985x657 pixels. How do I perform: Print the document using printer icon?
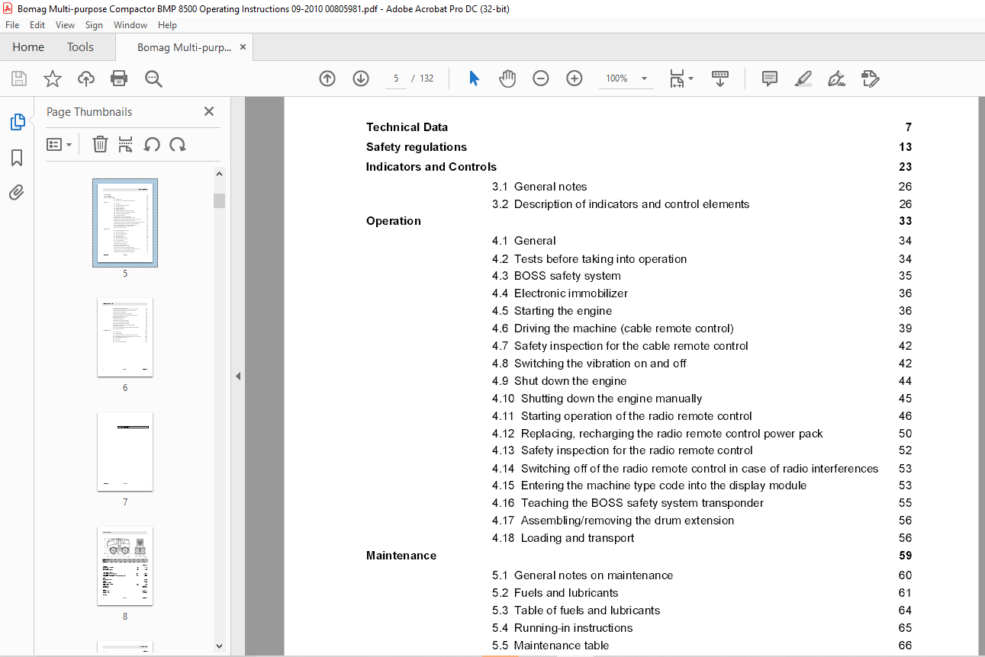pos(119,79)
